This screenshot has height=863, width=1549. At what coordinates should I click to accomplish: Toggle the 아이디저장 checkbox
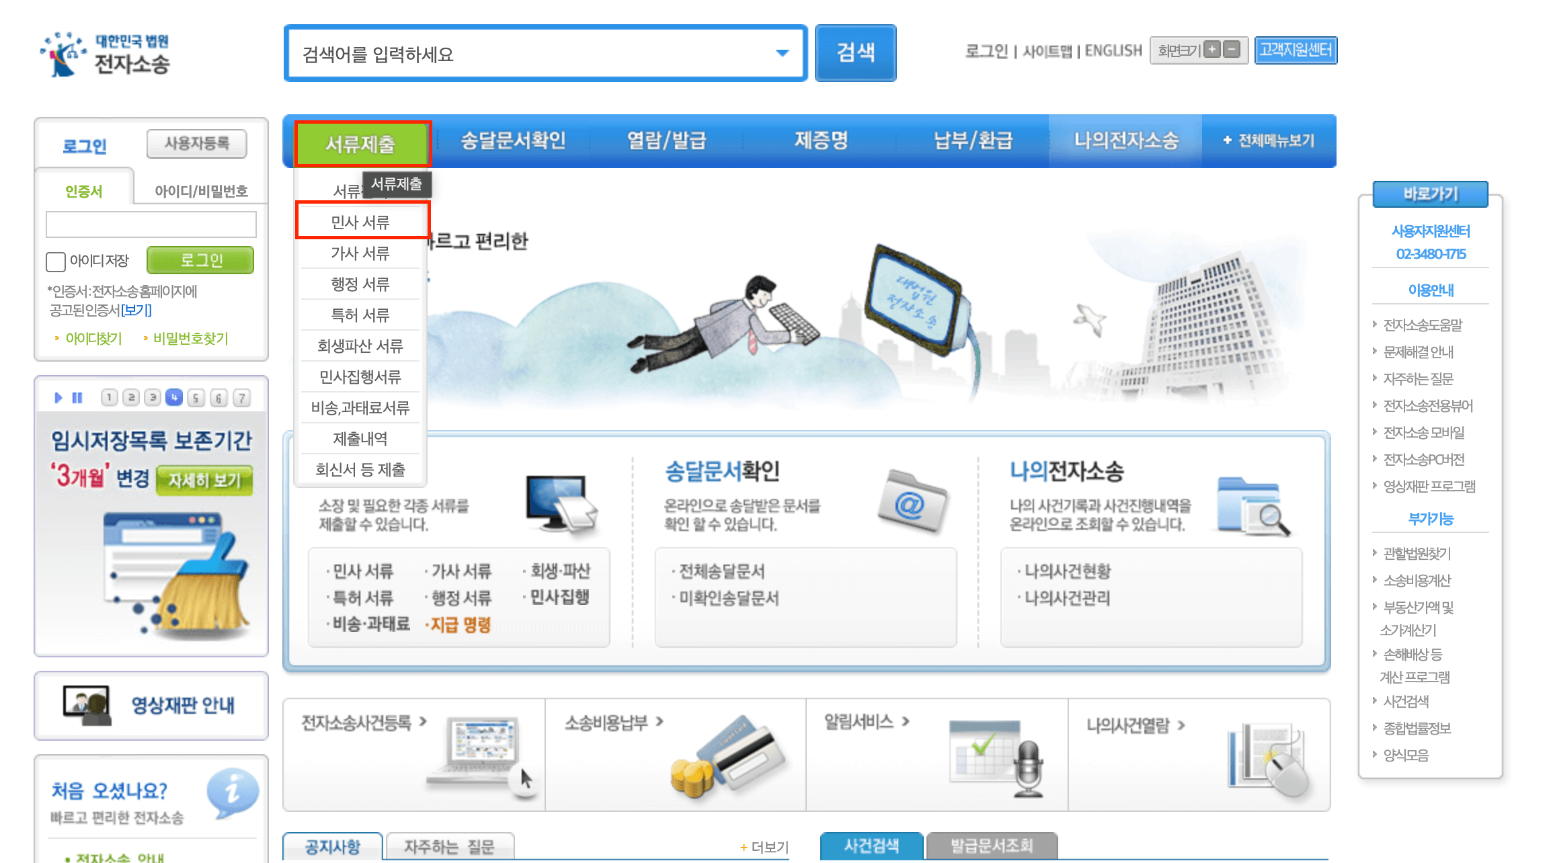[x=56, y=261]
